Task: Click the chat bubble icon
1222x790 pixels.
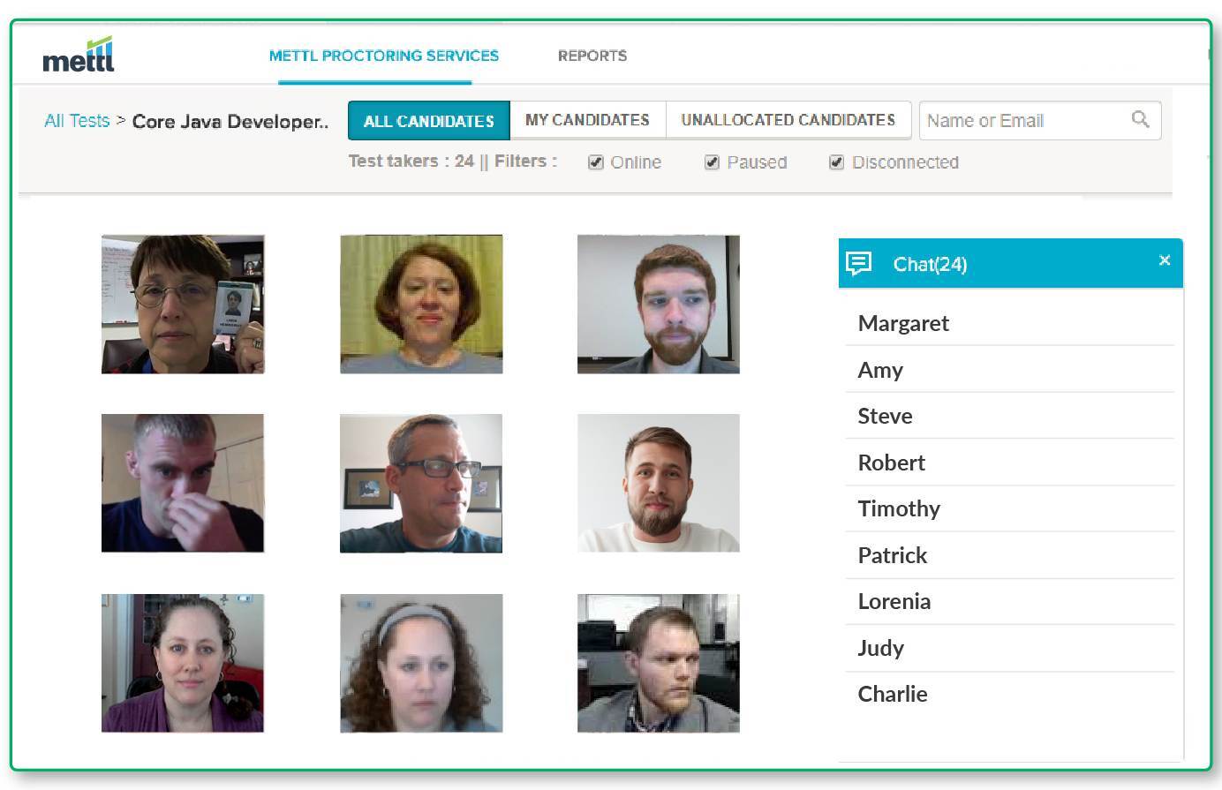Action: click(859, 263)
